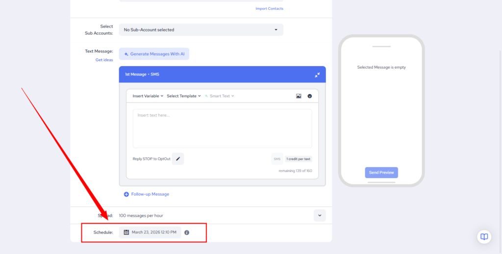Viewport: 502px width, 254px height.
Task: Click the insert image icon
Action: click(x=299, y=96)
